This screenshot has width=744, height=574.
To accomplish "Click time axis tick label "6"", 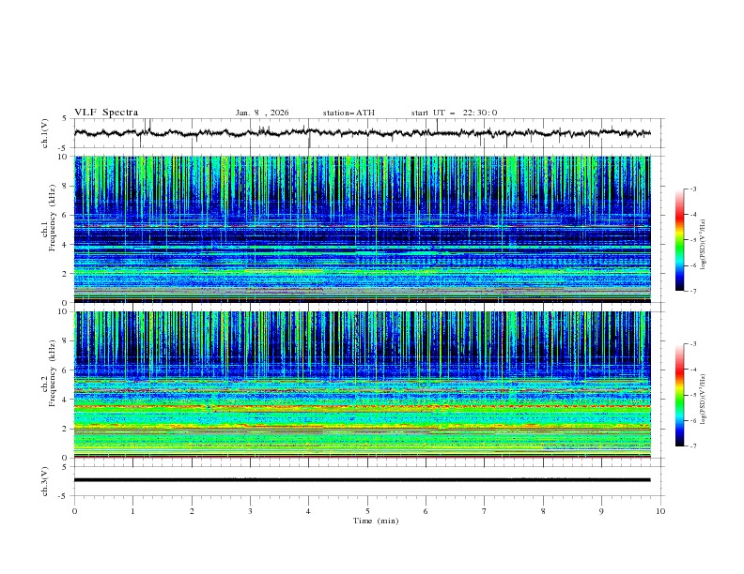I will pyautogui.click(x=426, y=511).
